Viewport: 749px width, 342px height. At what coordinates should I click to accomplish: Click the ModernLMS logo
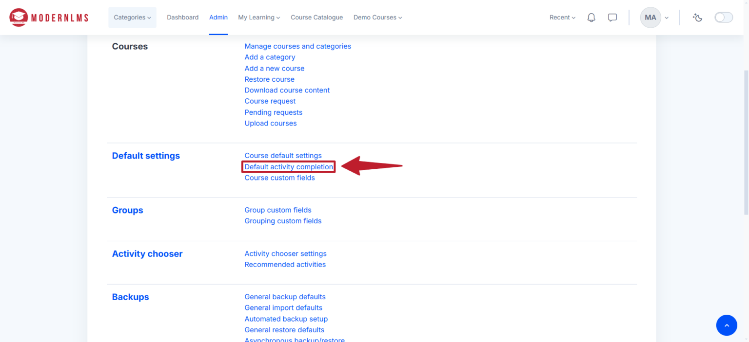[x=49, y=18]
